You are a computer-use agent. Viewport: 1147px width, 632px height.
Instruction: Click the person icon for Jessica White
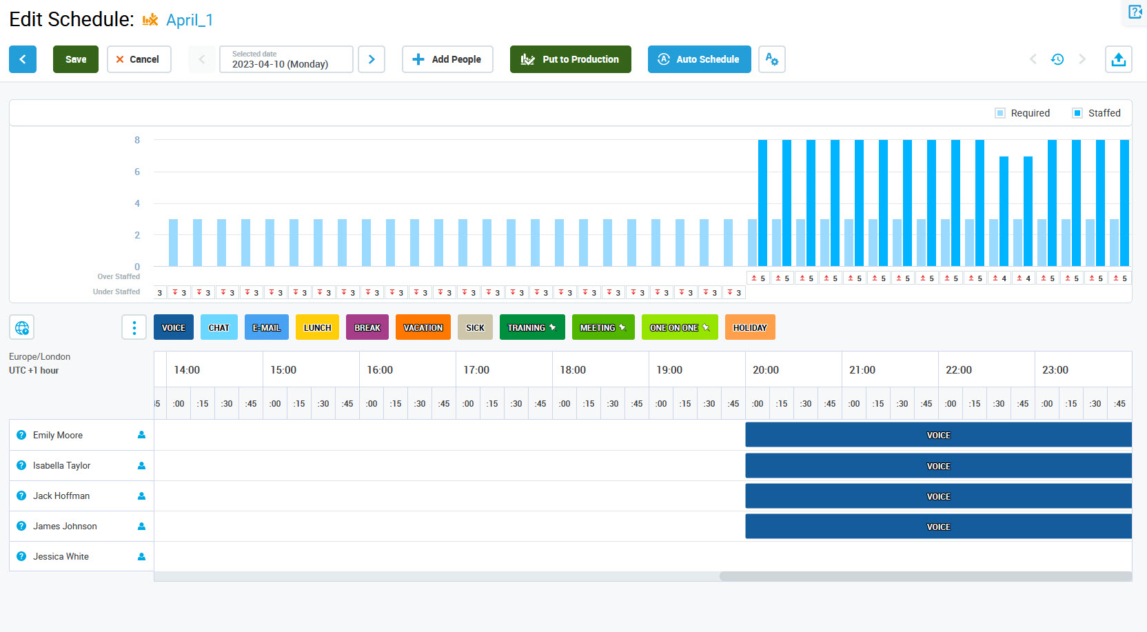click(x=141, y=556)
